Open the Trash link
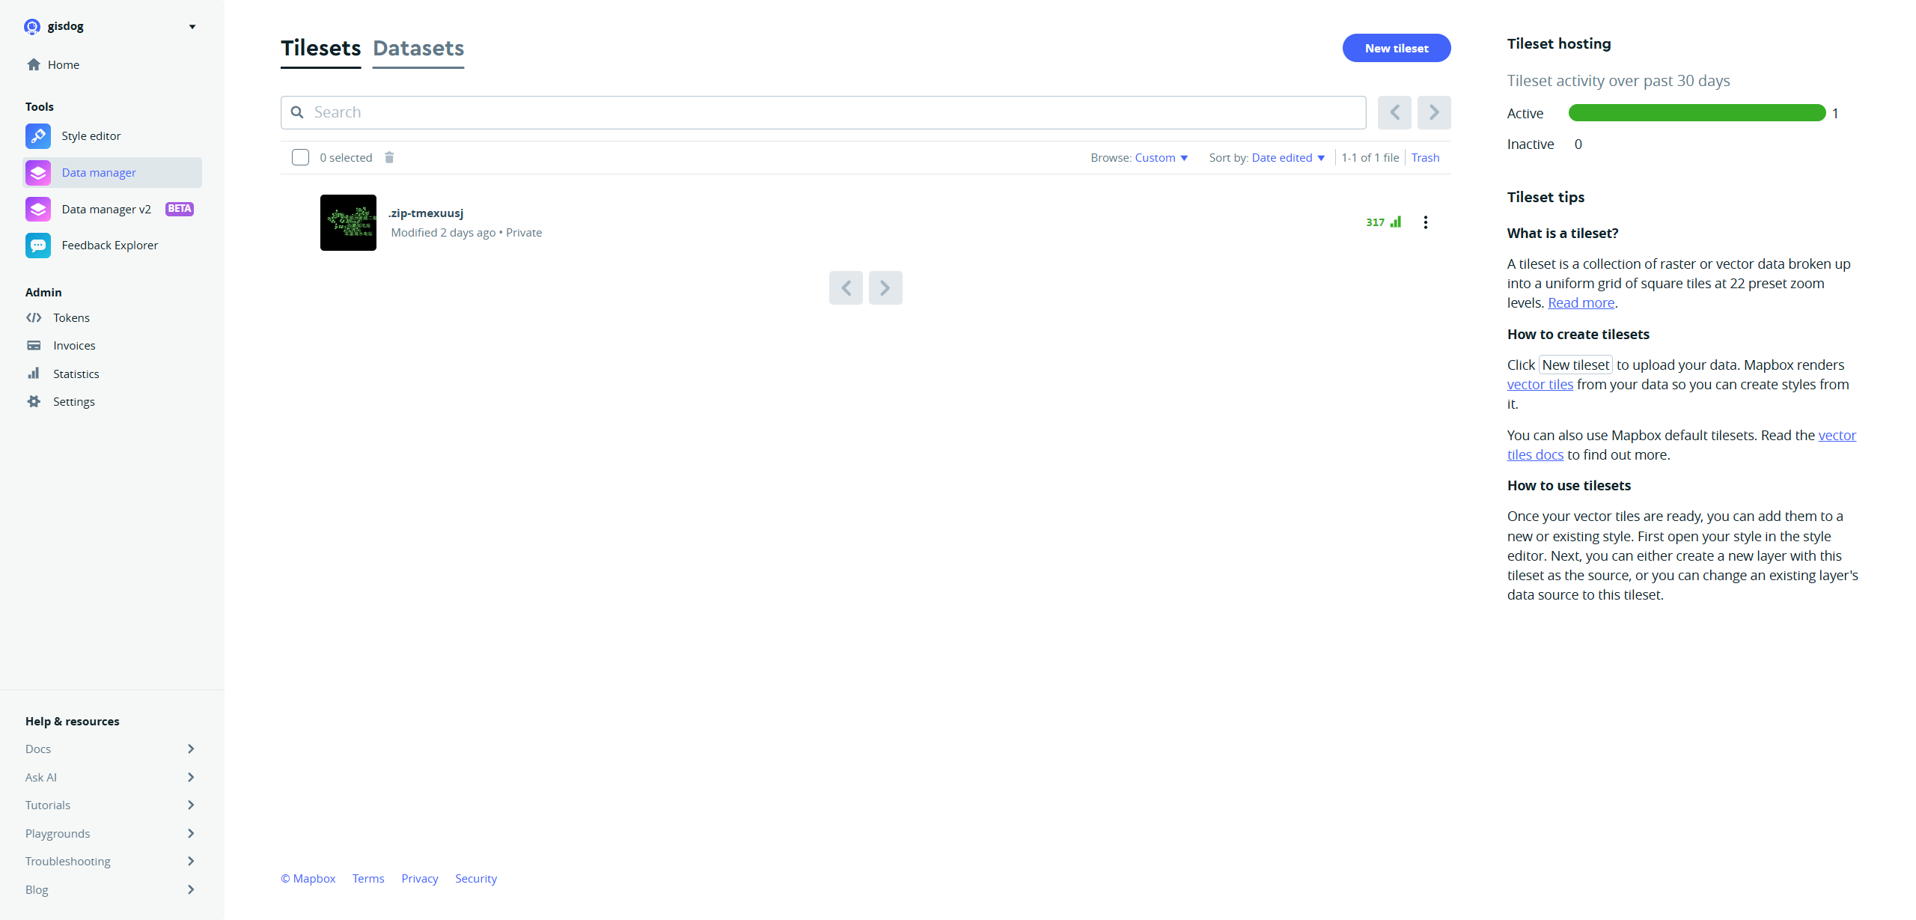 coord(1425,158)
